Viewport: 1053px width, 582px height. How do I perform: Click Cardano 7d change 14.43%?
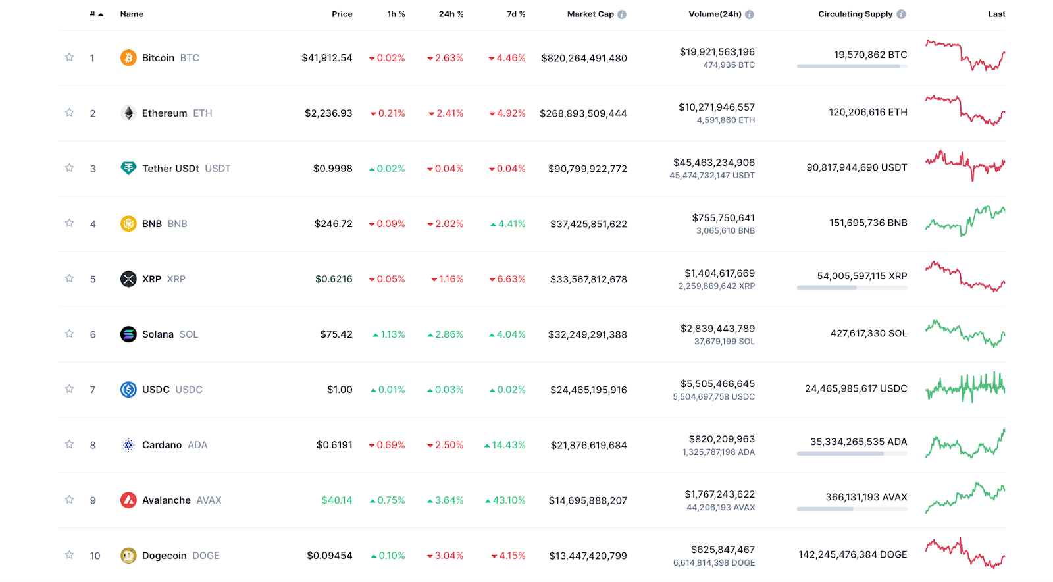(x=505, y=445)
